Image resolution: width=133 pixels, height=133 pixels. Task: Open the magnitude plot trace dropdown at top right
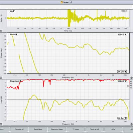[x=122, y=81]
